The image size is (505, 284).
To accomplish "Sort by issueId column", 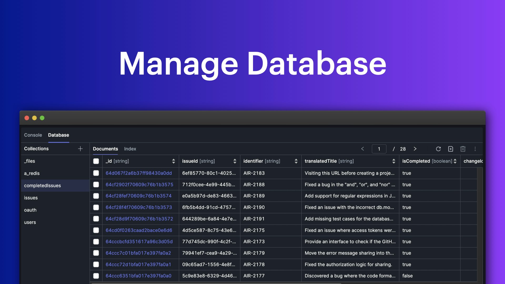I will pyautogui.click(x=235, y=161).
